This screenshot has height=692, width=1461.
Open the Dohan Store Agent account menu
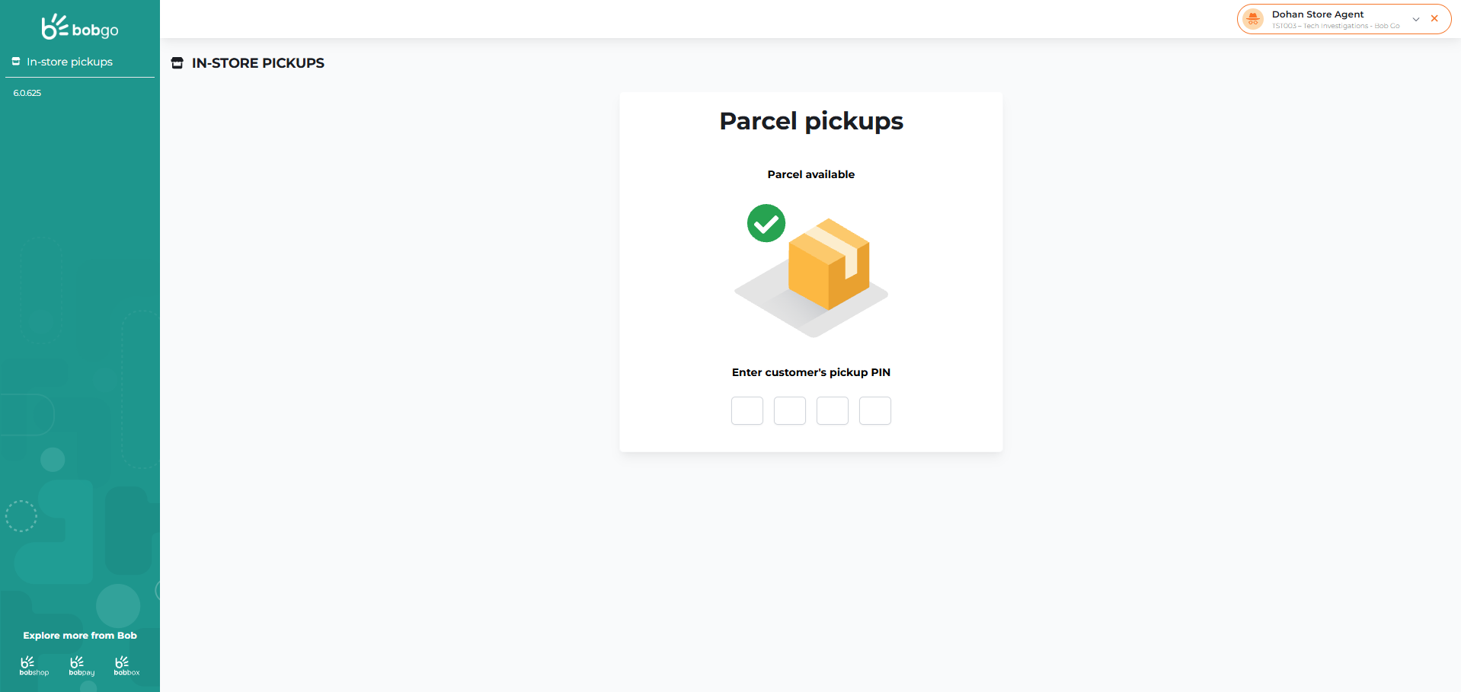pyautogui.click(x=1318, y=14)
